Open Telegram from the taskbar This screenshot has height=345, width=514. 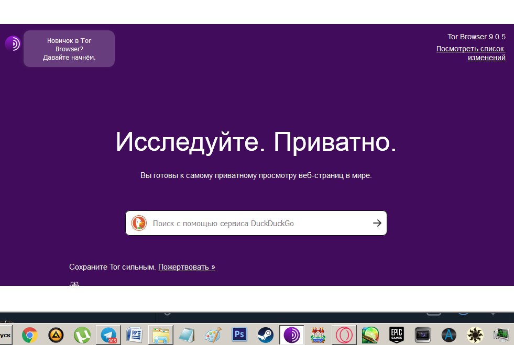pos(108,335)
